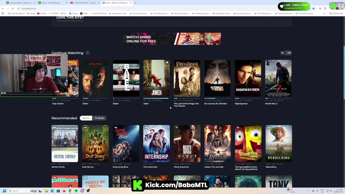Open the Tank movie poster
345x194 pixels.
point(278,181)
